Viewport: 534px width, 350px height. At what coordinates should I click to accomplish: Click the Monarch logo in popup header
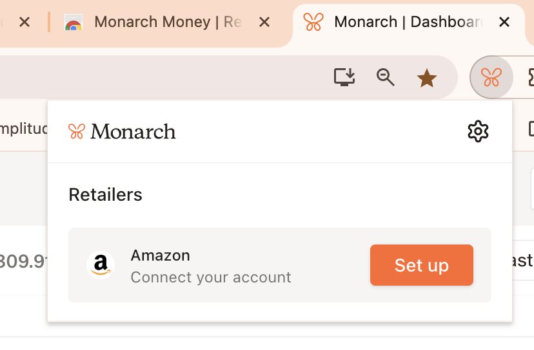pyautogui.click(x=122, y=131)
